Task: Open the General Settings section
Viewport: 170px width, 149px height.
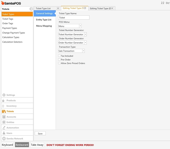Action: tap(45, 13)
